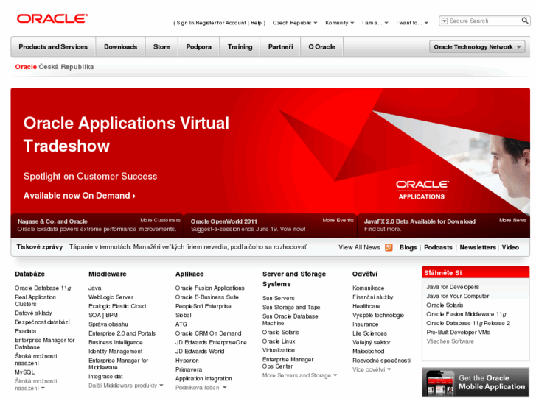Screen dimensions: 536x401
Task: Open 'Exalogic Elastic Cloud' link
Action: (117, 306)
